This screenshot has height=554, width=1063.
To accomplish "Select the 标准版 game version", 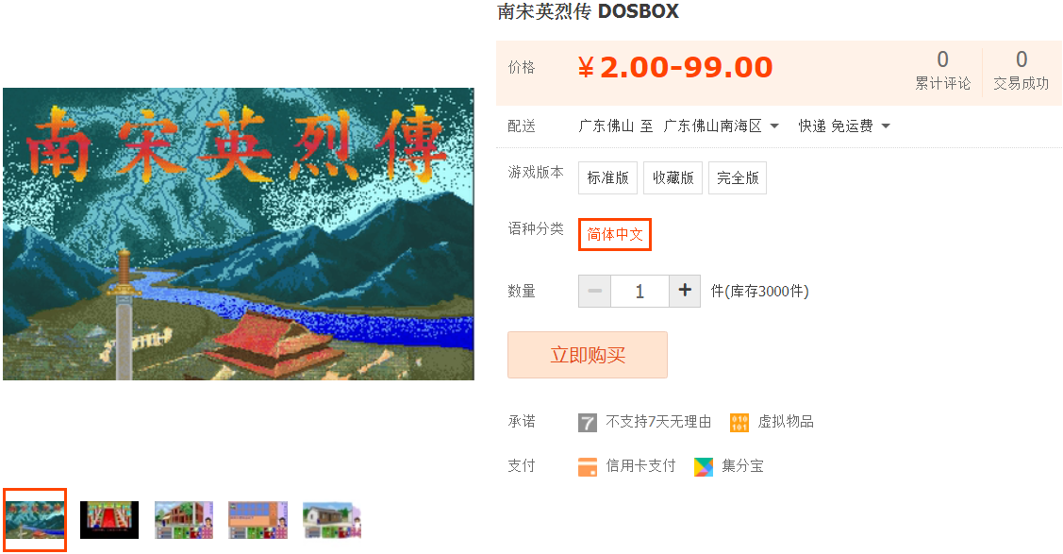I will point(607,177).
